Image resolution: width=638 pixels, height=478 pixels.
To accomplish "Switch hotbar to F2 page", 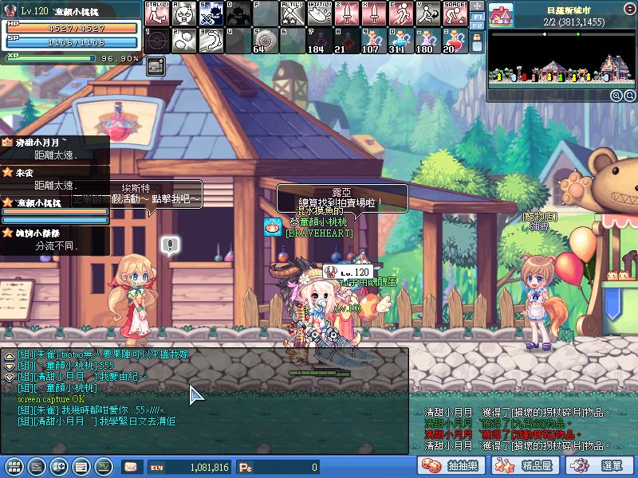I will [x=477, y=25].
